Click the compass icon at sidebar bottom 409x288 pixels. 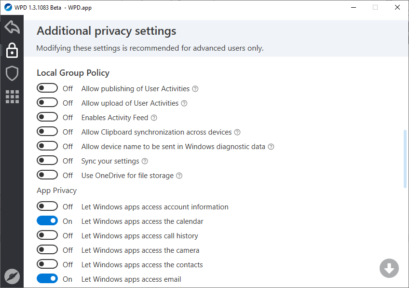click(x=12, y=276)
